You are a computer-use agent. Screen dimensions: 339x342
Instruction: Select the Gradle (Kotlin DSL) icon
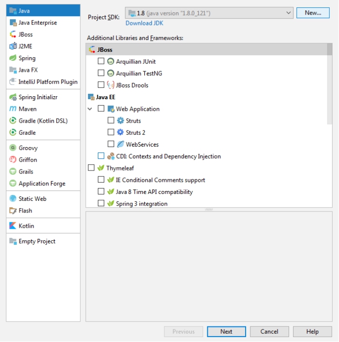tap(13, 120)
